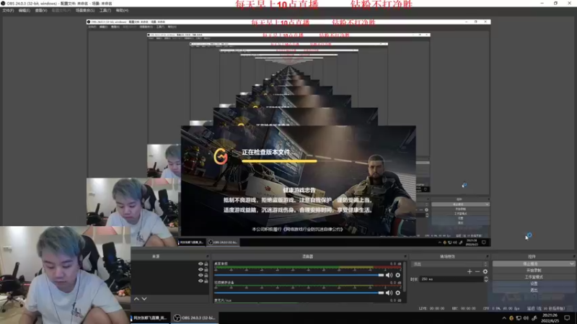Viewport: 577px width, 324px height.
Task: Toggle visibility eye of the bottom source
Action: [201, 281]
